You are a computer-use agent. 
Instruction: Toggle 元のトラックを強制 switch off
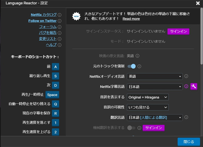[132, 66]
